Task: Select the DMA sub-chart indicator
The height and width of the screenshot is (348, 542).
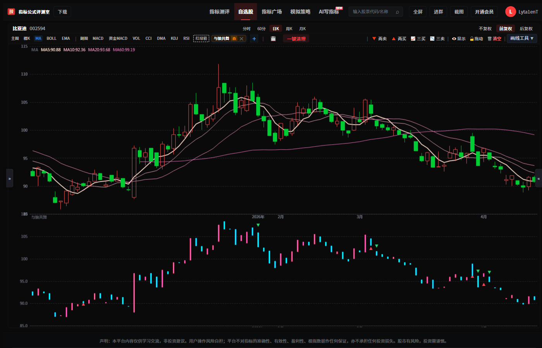Action: (161, 39)
